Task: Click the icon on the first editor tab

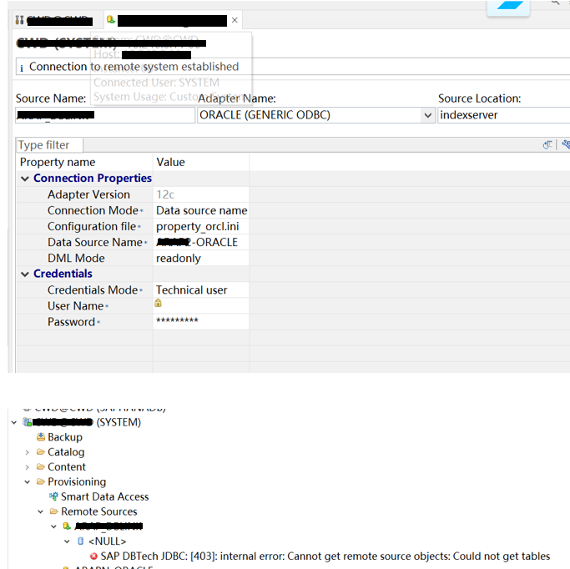Action: (20, 20)
